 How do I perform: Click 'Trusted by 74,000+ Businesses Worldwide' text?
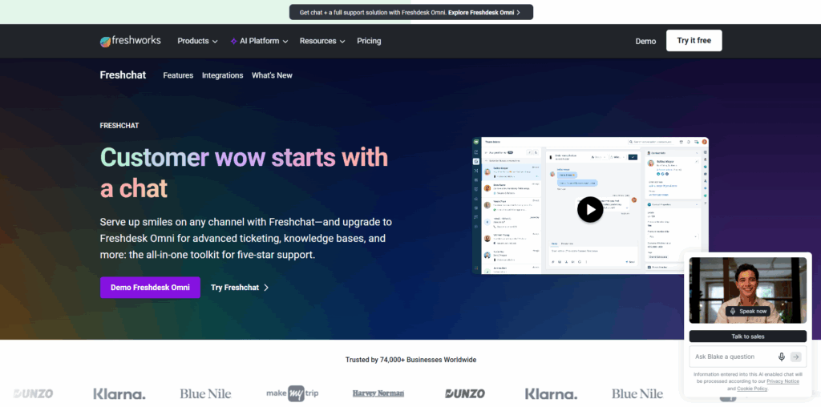[x=410, y=360]
